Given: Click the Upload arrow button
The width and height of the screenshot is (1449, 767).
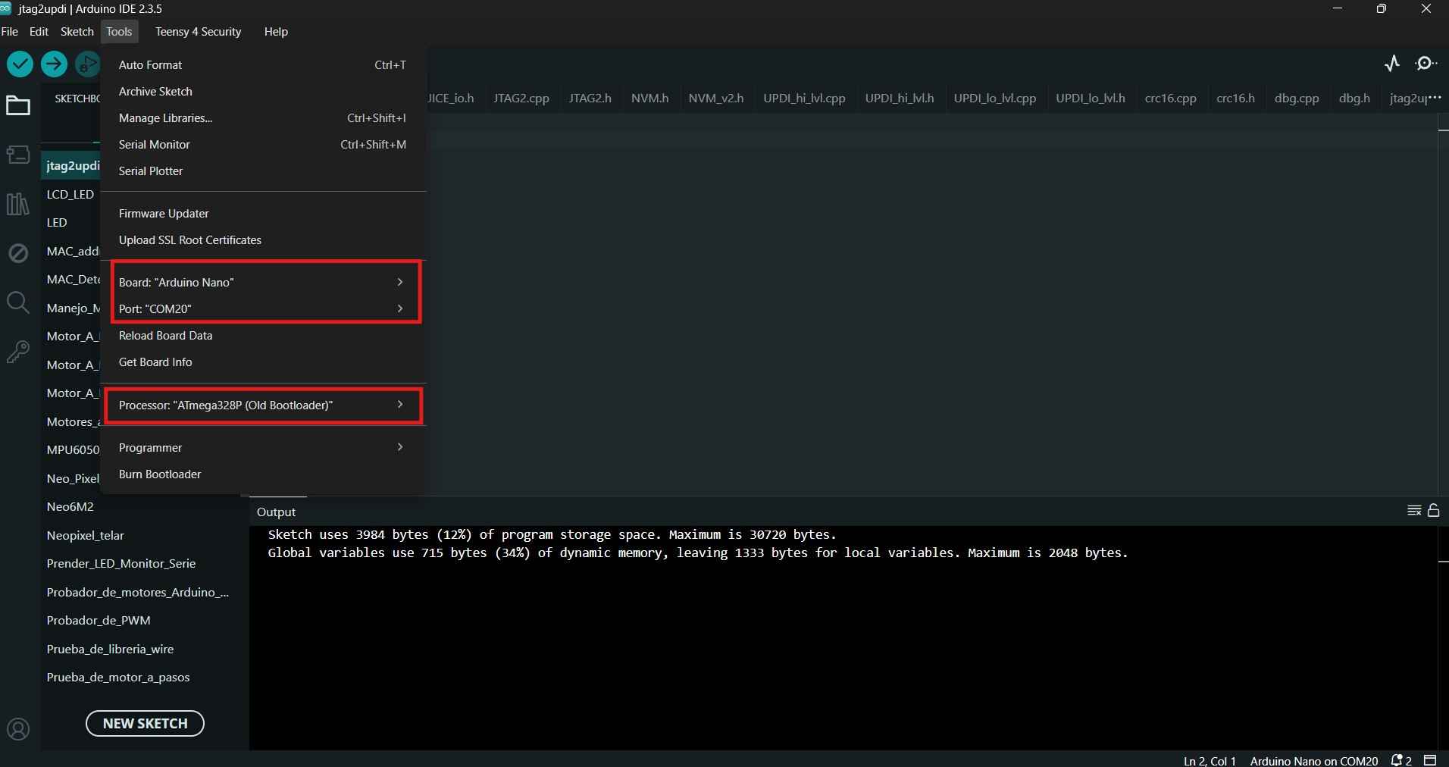Looking at the screenshot, I should (x=54, y=64).
